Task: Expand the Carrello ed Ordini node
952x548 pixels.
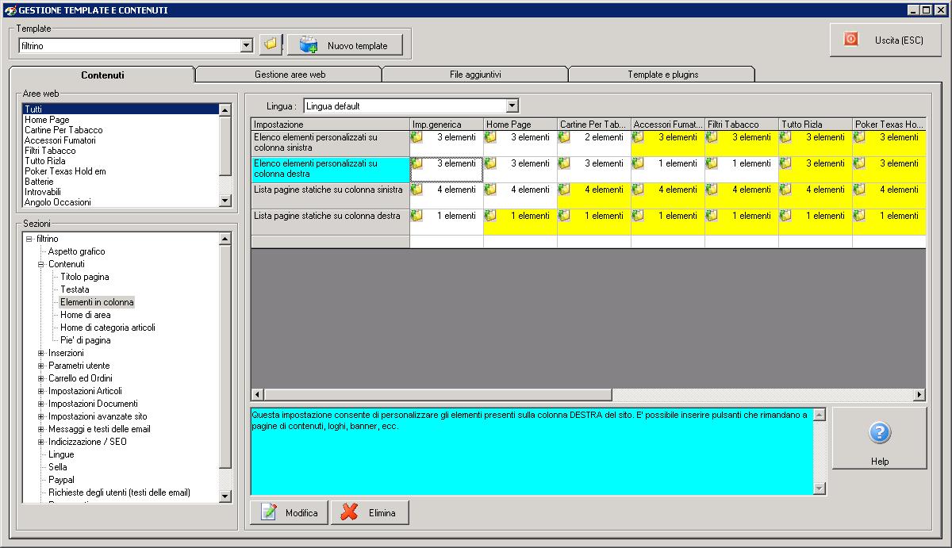Action: (x=41, y=378)
